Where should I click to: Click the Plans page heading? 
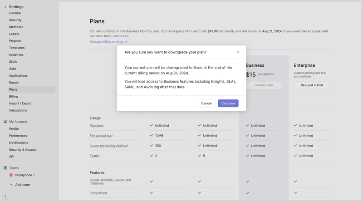[x=97, y=21]
